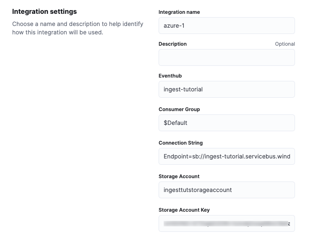The height and width of the screenshot is (236, 321).
Task: Click the "Eventhub" field label
Action: click(170, 76)
